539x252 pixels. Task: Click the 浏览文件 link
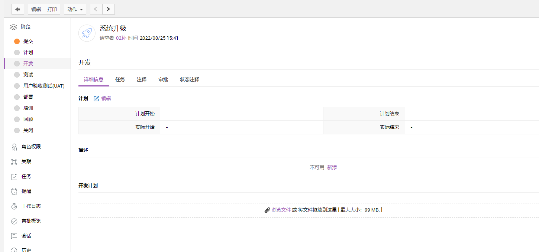click(281, 210)
